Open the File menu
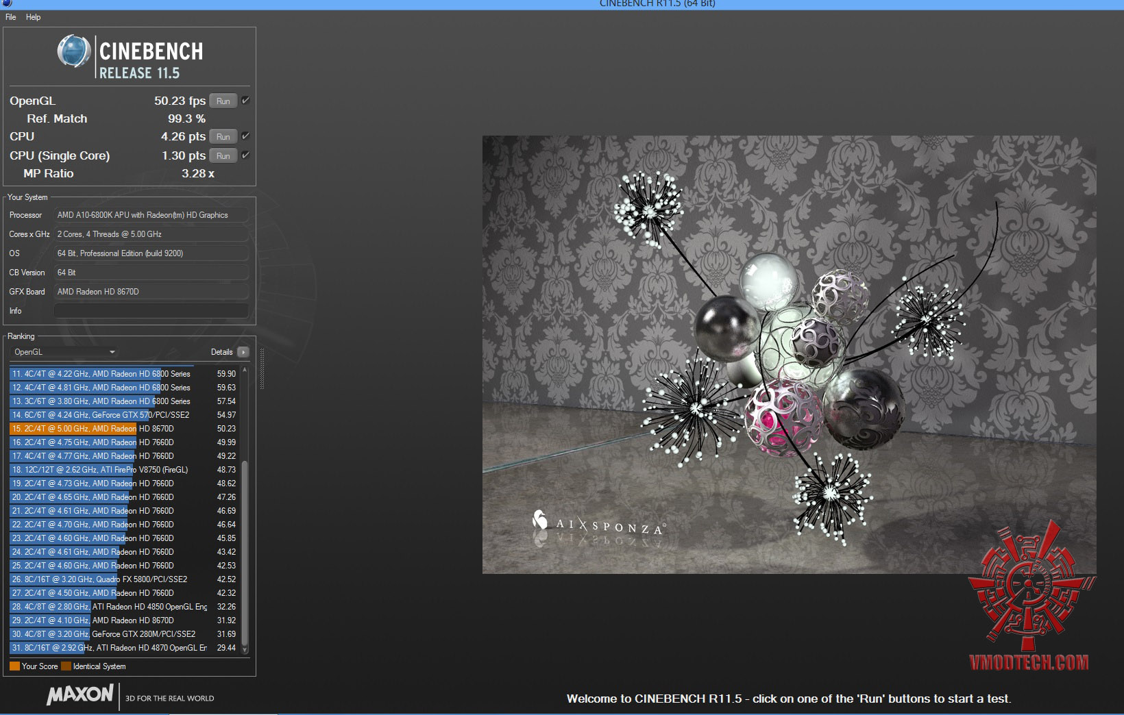This screenshot has width=1124, height=715. click(x=11, y=17)
